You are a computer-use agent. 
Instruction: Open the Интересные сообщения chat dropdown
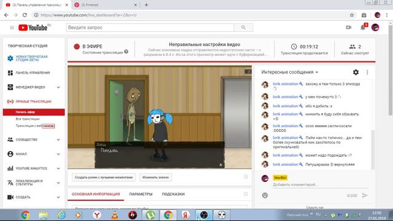290,72
